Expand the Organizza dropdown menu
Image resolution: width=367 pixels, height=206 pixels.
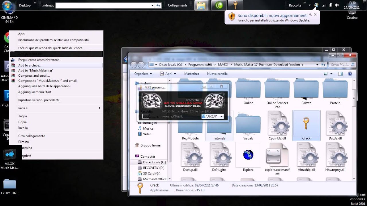point(143,74)
